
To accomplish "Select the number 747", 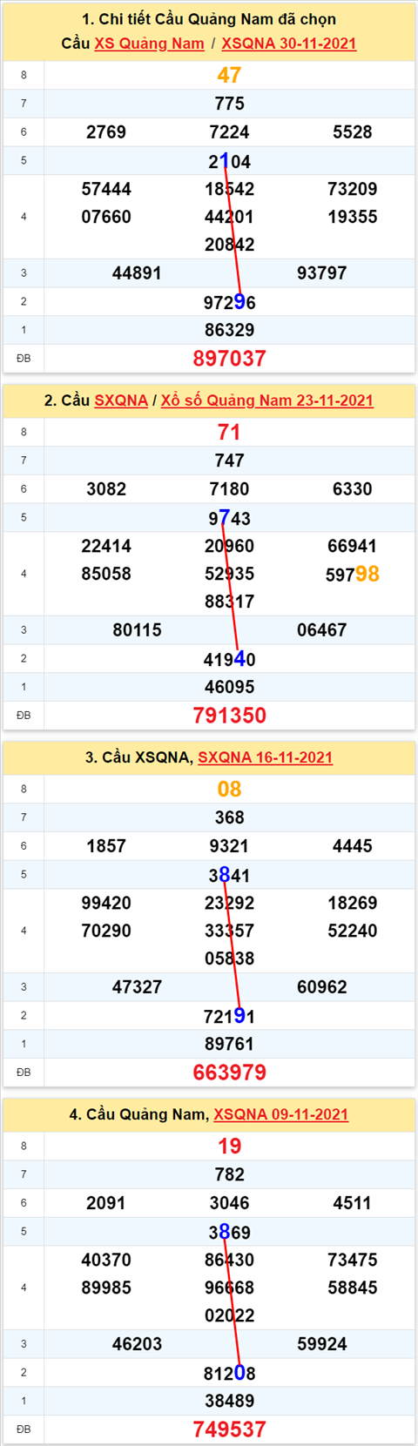I will pos(229,461).
